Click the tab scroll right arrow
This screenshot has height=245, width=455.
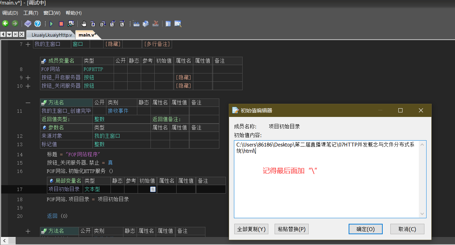point(16,34)
